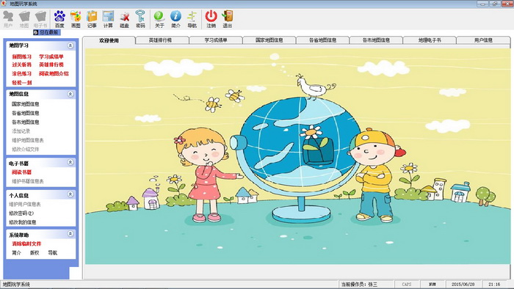
Task: Launch 百度 Baidu from the toolbar
Action: pos(59,19)
